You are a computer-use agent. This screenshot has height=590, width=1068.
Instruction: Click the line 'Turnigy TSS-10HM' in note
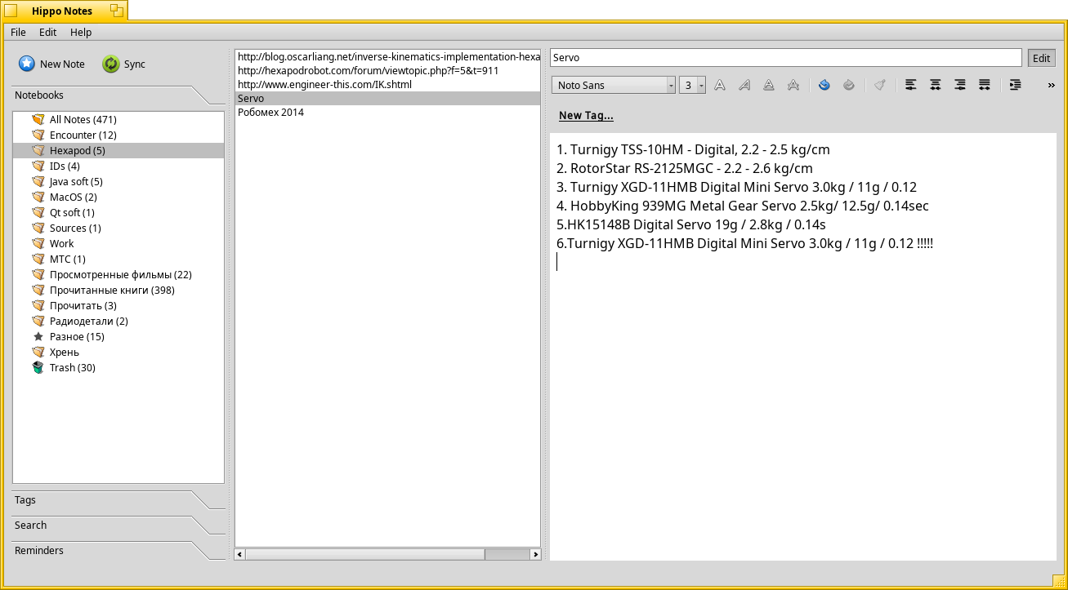coord(693,150)
